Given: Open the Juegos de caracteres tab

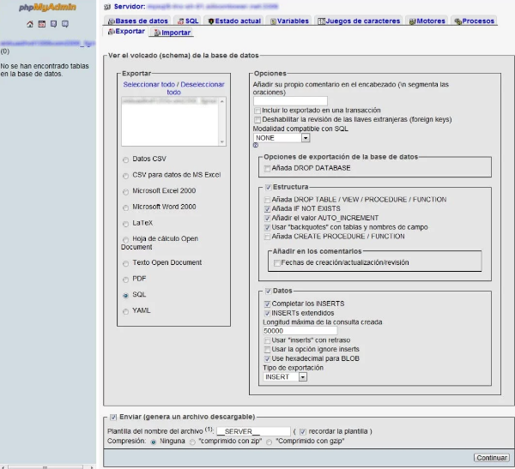Looking at the screenshot, I should point(359,21).
